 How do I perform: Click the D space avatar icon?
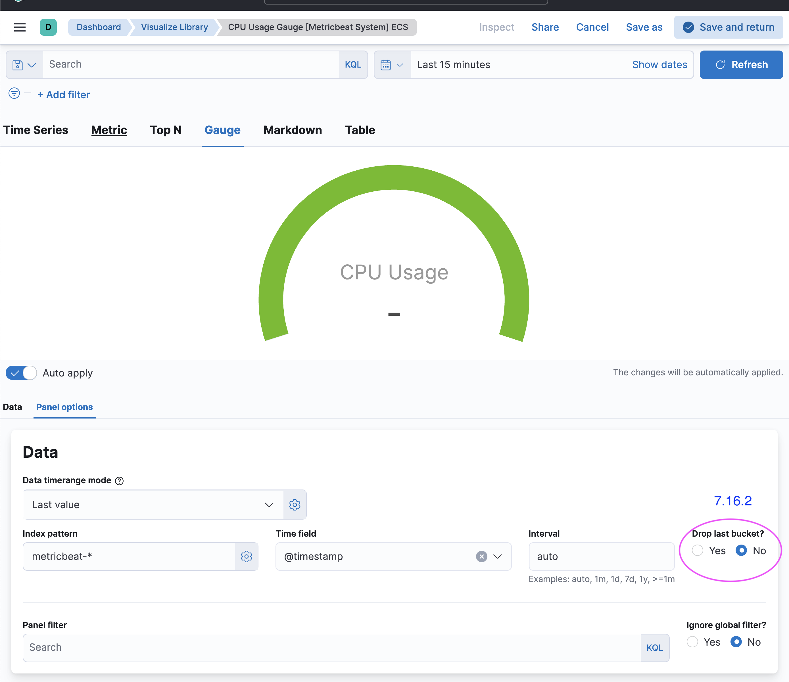tap(48, 27)
